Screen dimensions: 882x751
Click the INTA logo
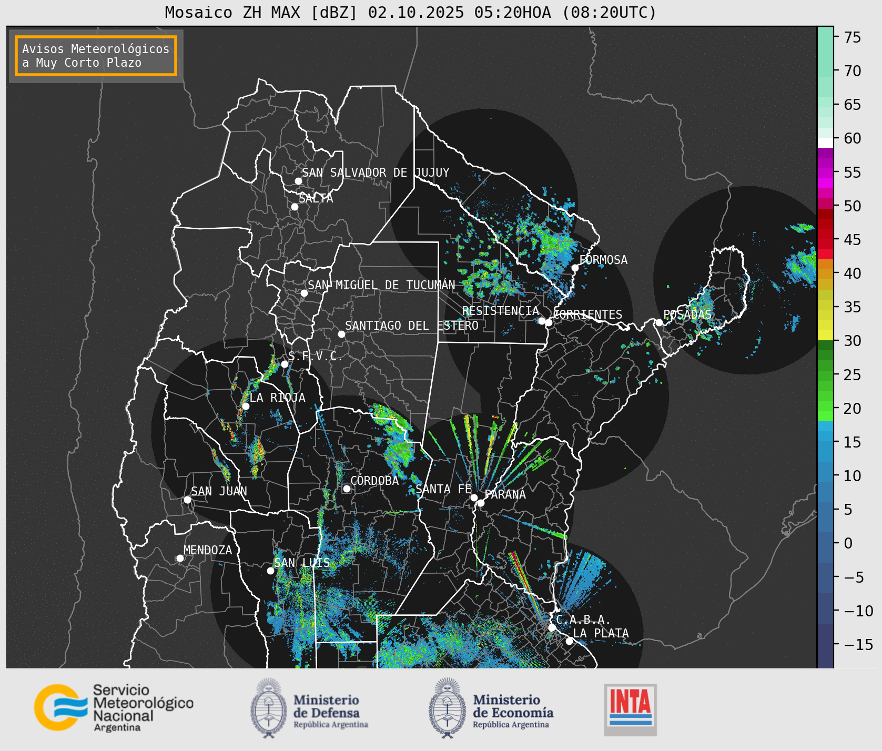point(630,709)
